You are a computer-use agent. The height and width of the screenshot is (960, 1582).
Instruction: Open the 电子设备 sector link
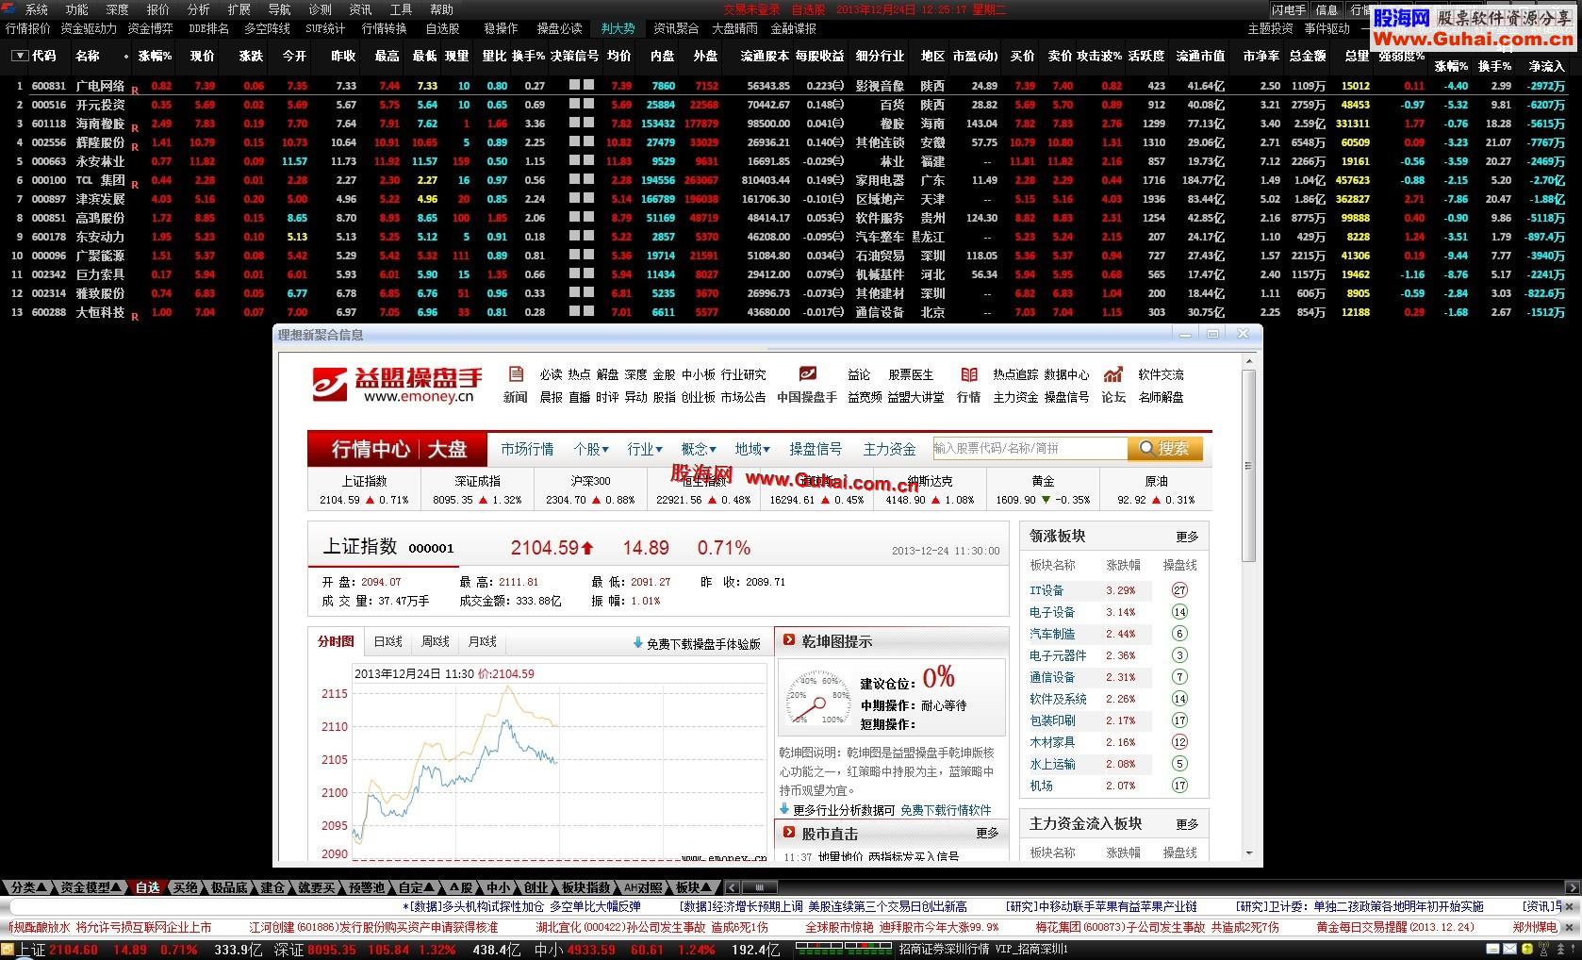pyautogui.click(x=1052, y=612)
